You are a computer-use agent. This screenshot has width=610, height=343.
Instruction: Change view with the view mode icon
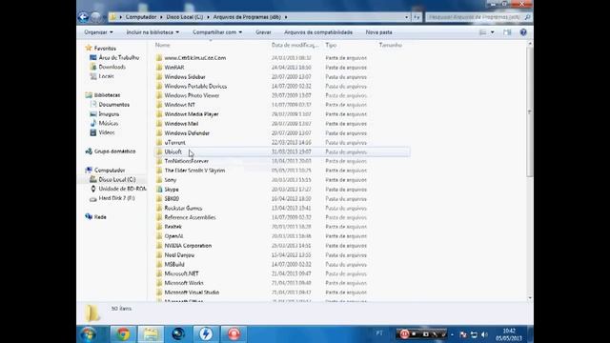pos(483,32)
